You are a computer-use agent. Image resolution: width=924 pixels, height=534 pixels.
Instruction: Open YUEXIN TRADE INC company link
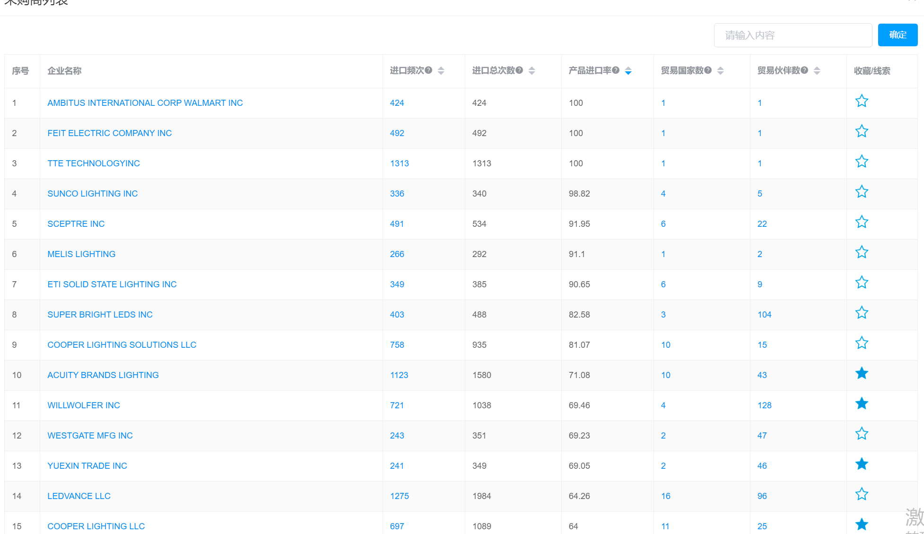pyautogui.click(x=87, y=466)
